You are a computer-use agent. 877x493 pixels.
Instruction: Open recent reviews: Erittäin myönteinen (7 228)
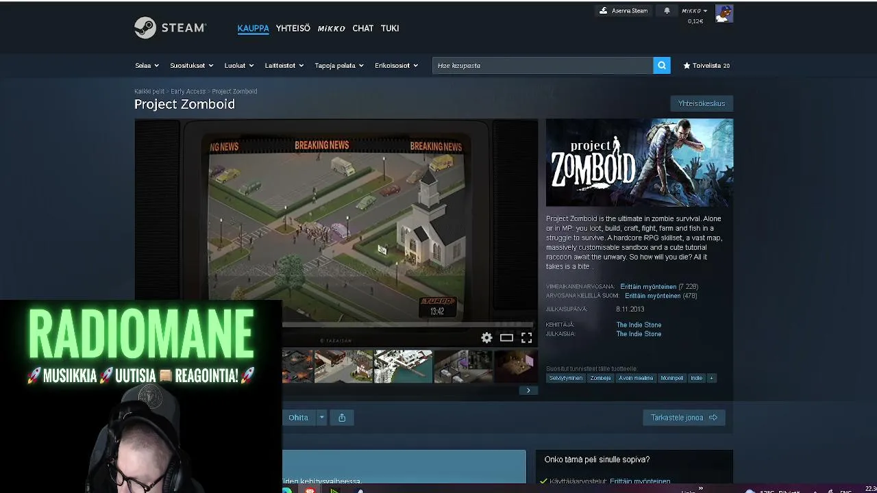coord(659,287)
